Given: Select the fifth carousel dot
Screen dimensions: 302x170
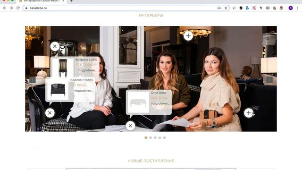Looking at the screenshot, I should pyautogui.click(x=164, y=137).
